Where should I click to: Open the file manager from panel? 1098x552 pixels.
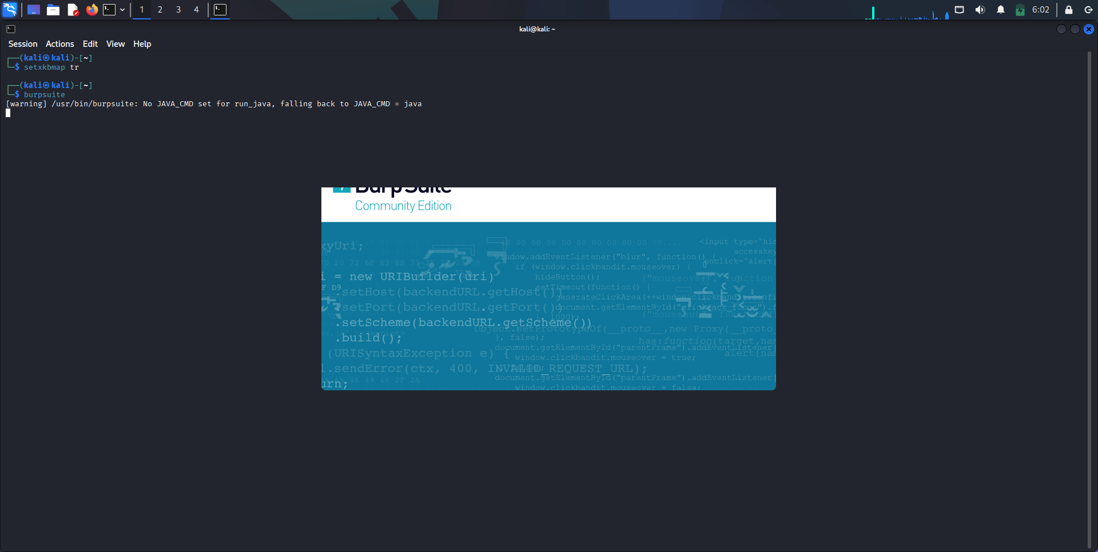point(53,10)
